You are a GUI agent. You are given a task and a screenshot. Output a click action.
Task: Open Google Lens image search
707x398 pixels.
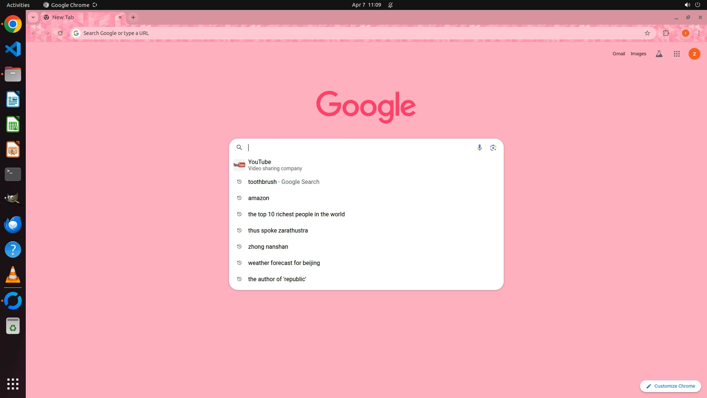[x=493, y=148]
